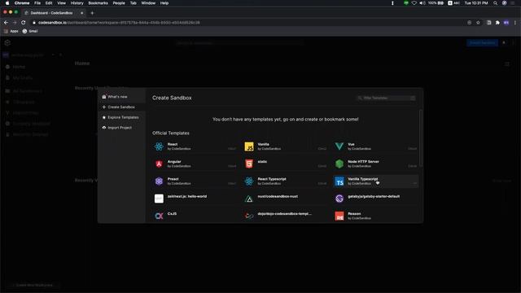
Task: Click the search icon in Filter Templates
Action: 360,98
